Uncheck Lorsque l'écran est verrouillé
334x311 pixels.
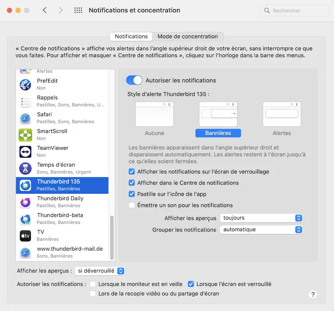[x=191, y=284]
